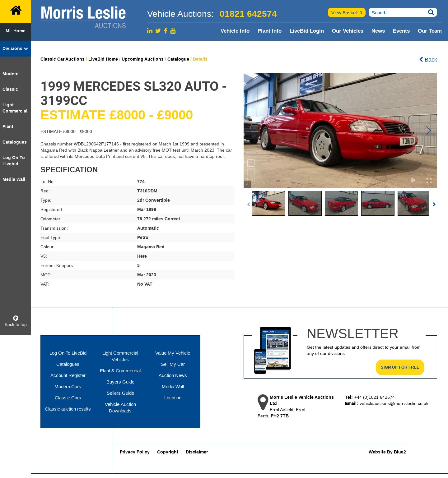Open footer Sellers Guide link

coord(120,393)
